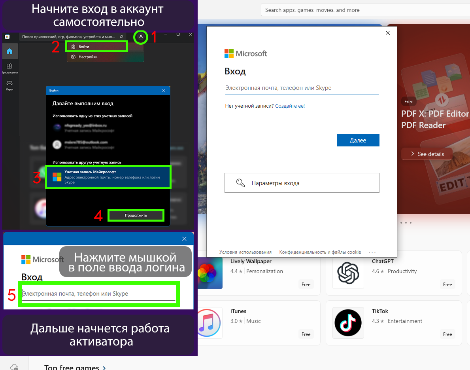Click 'Music' category on iTunes card
Screen dimensions: 470x370
click(253, 321)
